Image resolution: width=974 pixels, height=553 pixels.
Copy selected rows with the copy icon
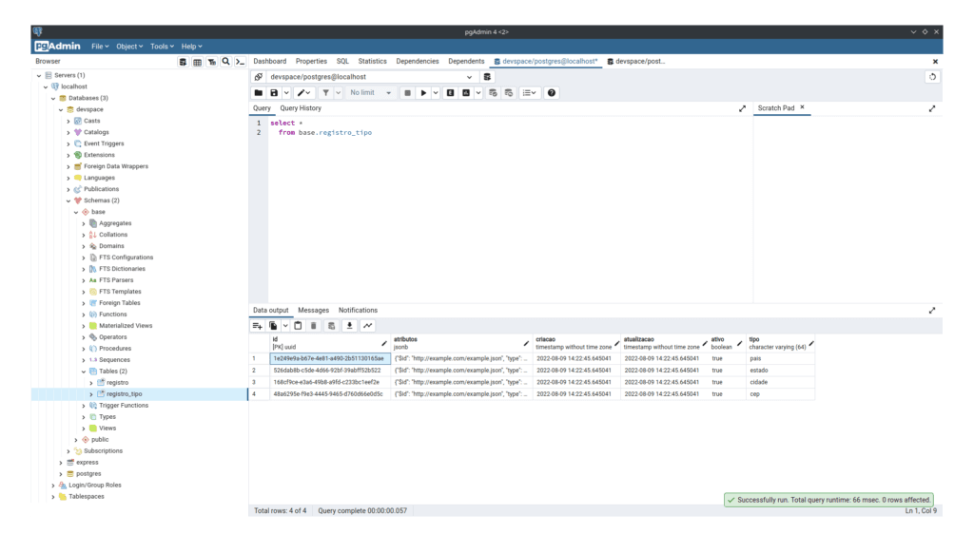(x=273, y=326)
